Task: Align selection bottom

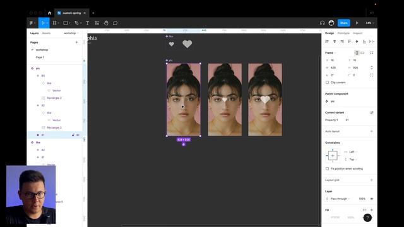Action: pyautogui.click(x=364, y=42)
